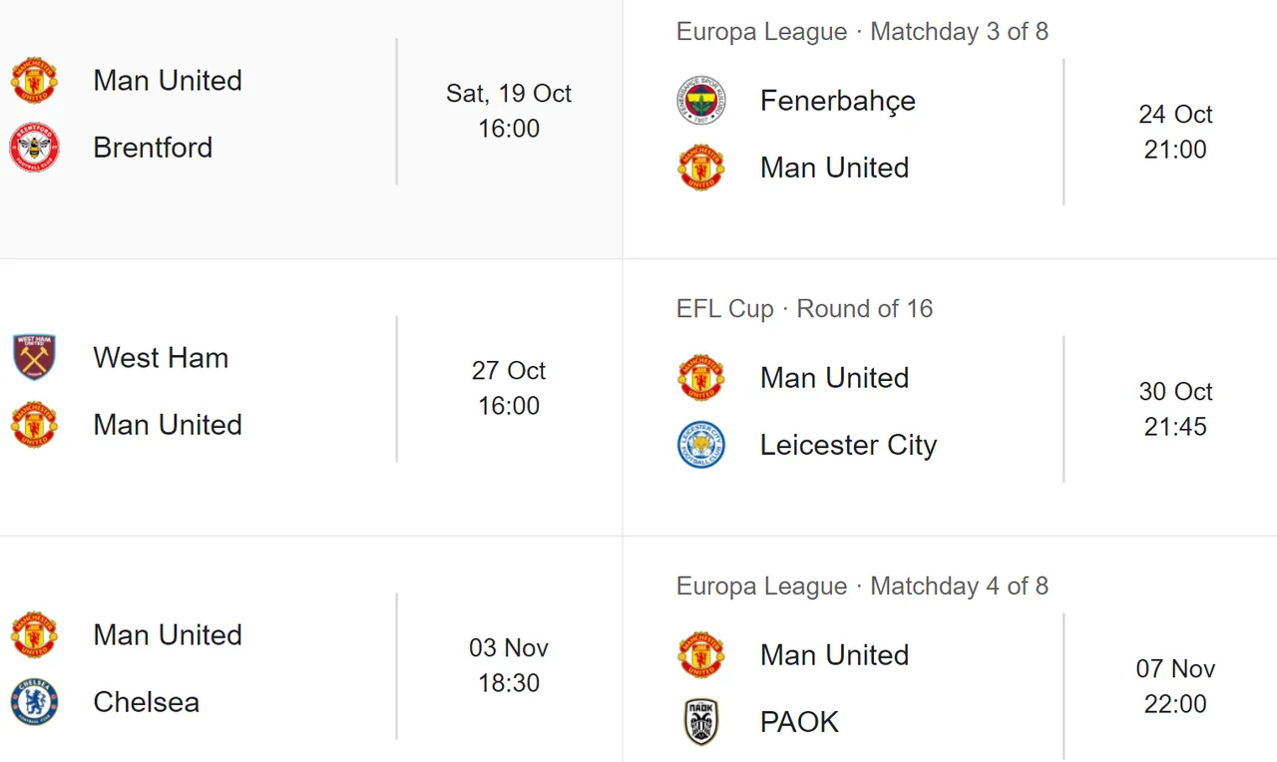Click Man United crest under West Ham

click(x=34, y=425)
